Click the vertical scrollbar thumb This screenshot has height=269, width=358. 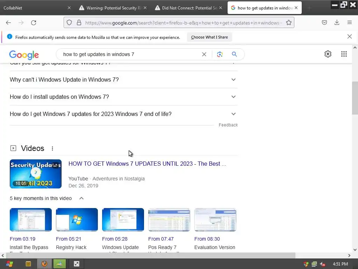point(355,98)
